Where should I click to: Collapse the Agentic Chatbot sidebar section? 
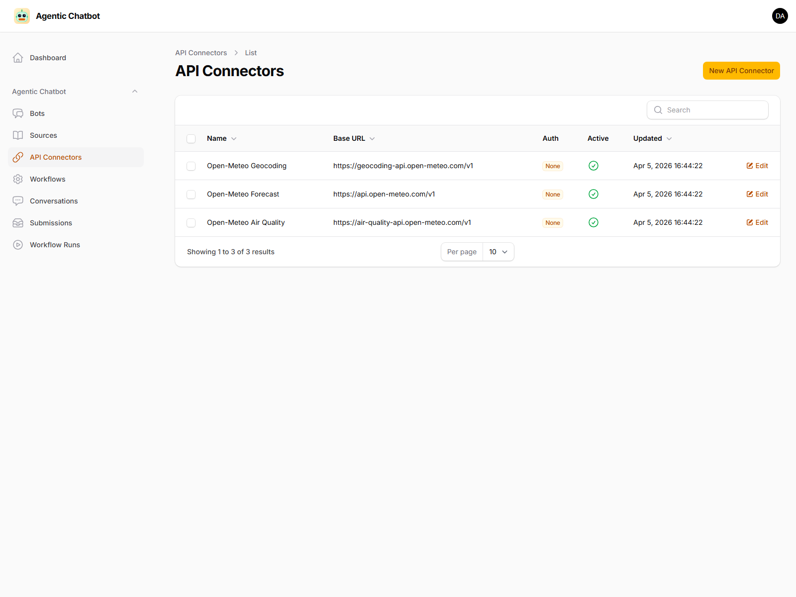pos(135,91)
